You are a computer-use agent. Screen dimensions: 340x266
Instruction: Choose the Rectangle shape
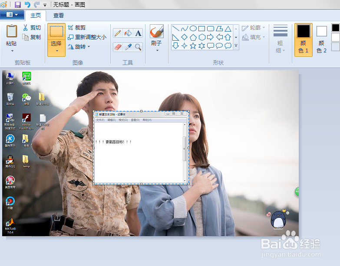201,29
